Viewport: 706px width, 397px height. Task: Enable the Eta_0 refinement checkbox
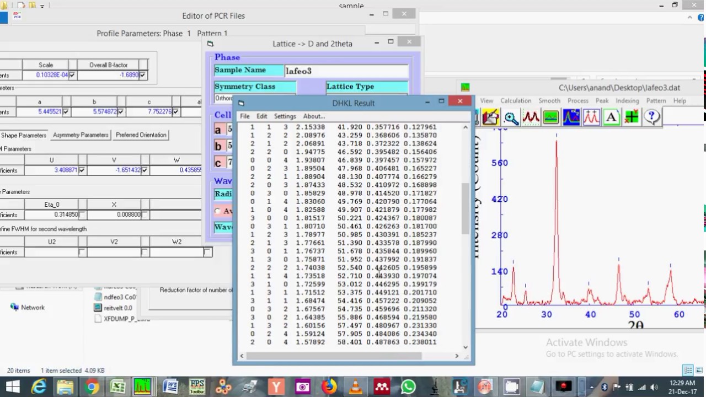(82, 214)
